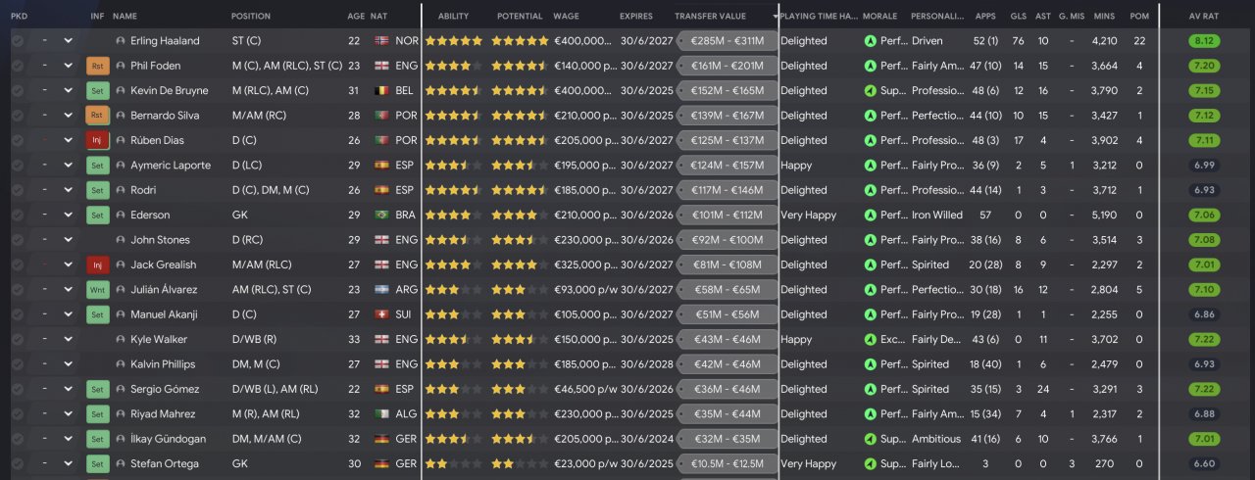This screenshot has width=1255, height=480.
Task: Sort the table by the NAME column header
Action: [x=125, y=17]
